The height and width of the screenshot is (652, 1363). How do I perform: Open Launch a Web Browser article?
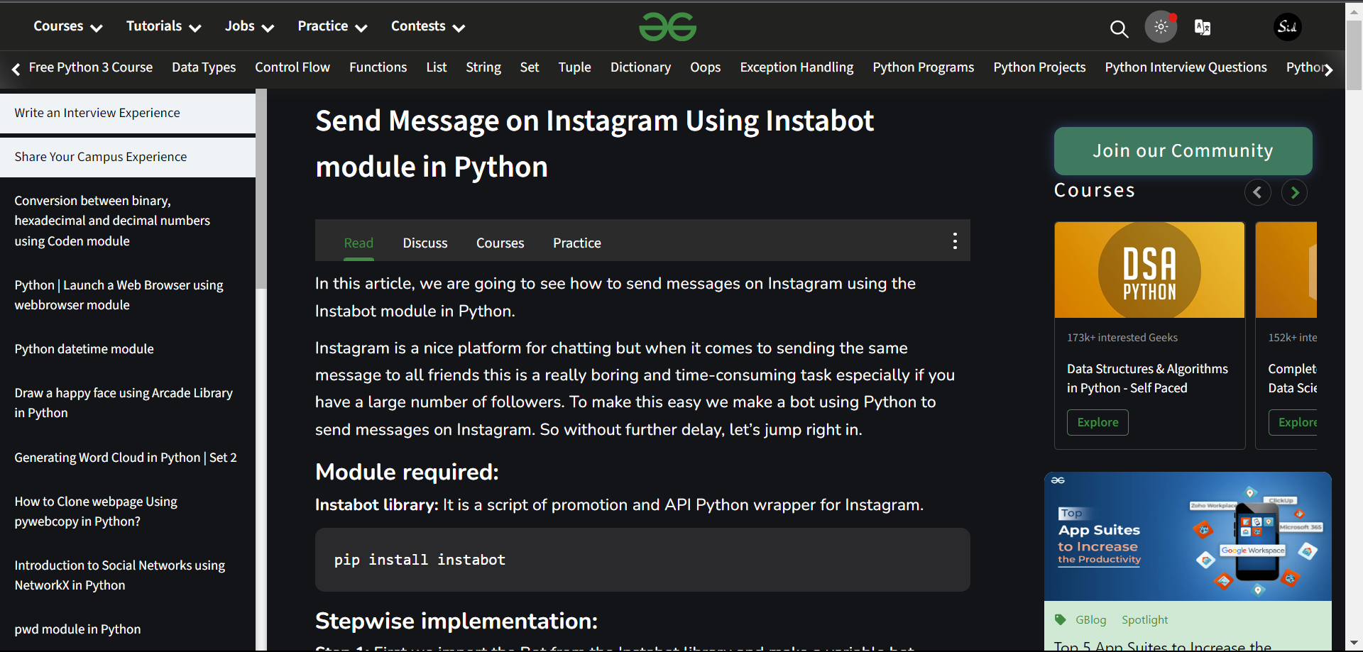[x=119, y=295]
